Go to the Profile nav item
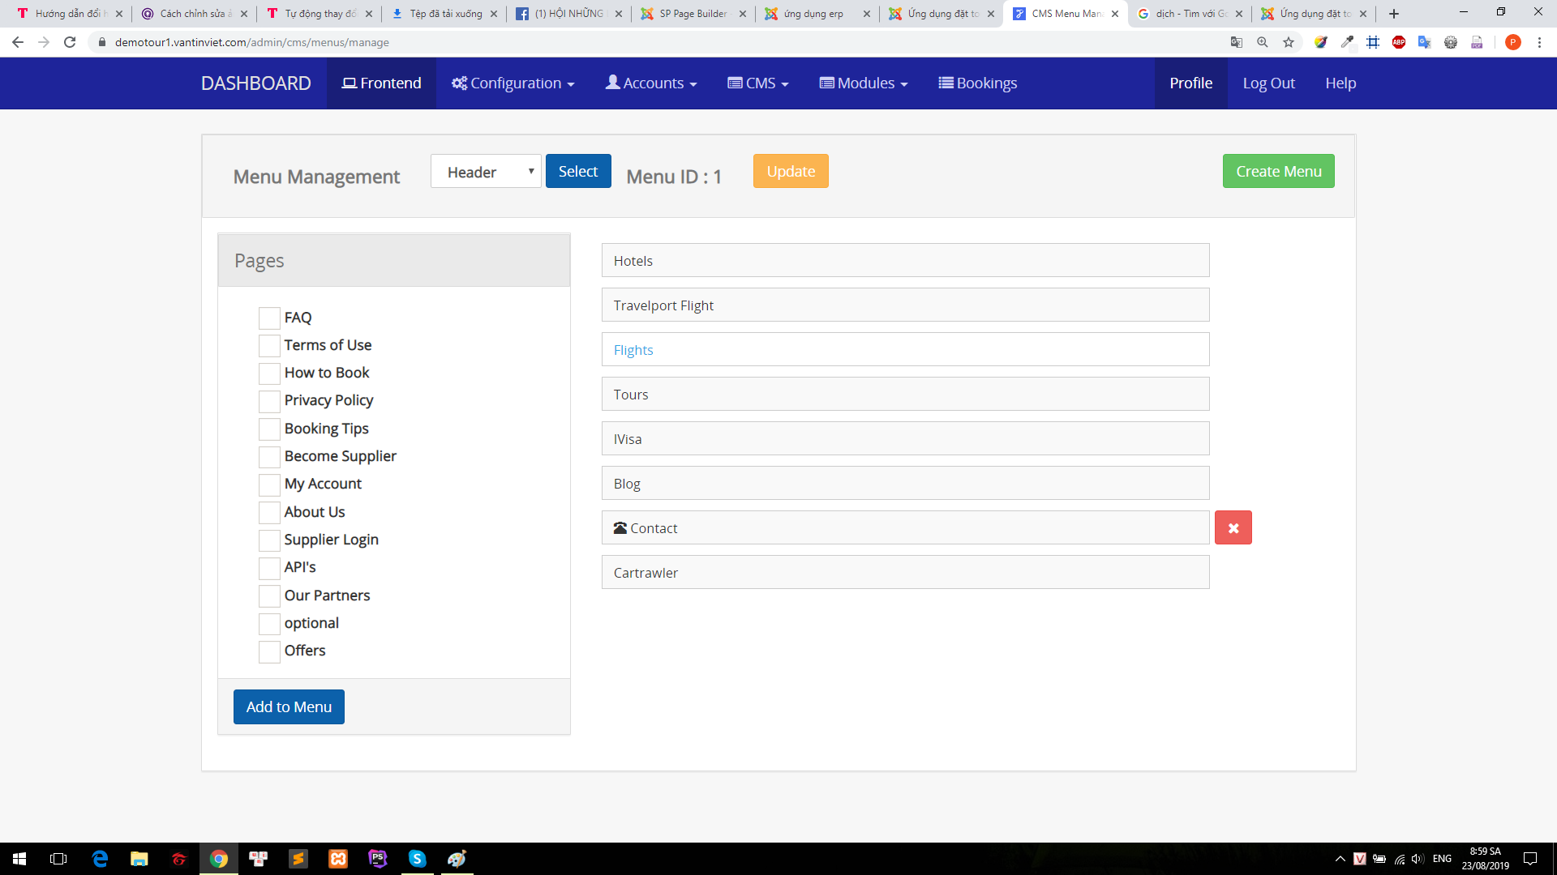The height and width of the screenshot is (875, 1557). 1190,83
